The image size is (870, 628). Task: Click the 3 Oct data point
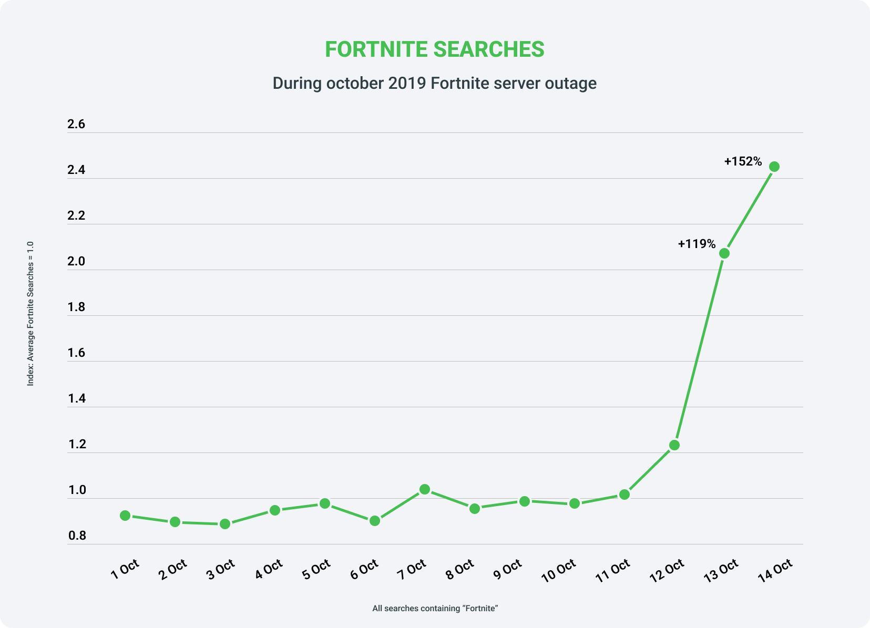coord(225,524)
